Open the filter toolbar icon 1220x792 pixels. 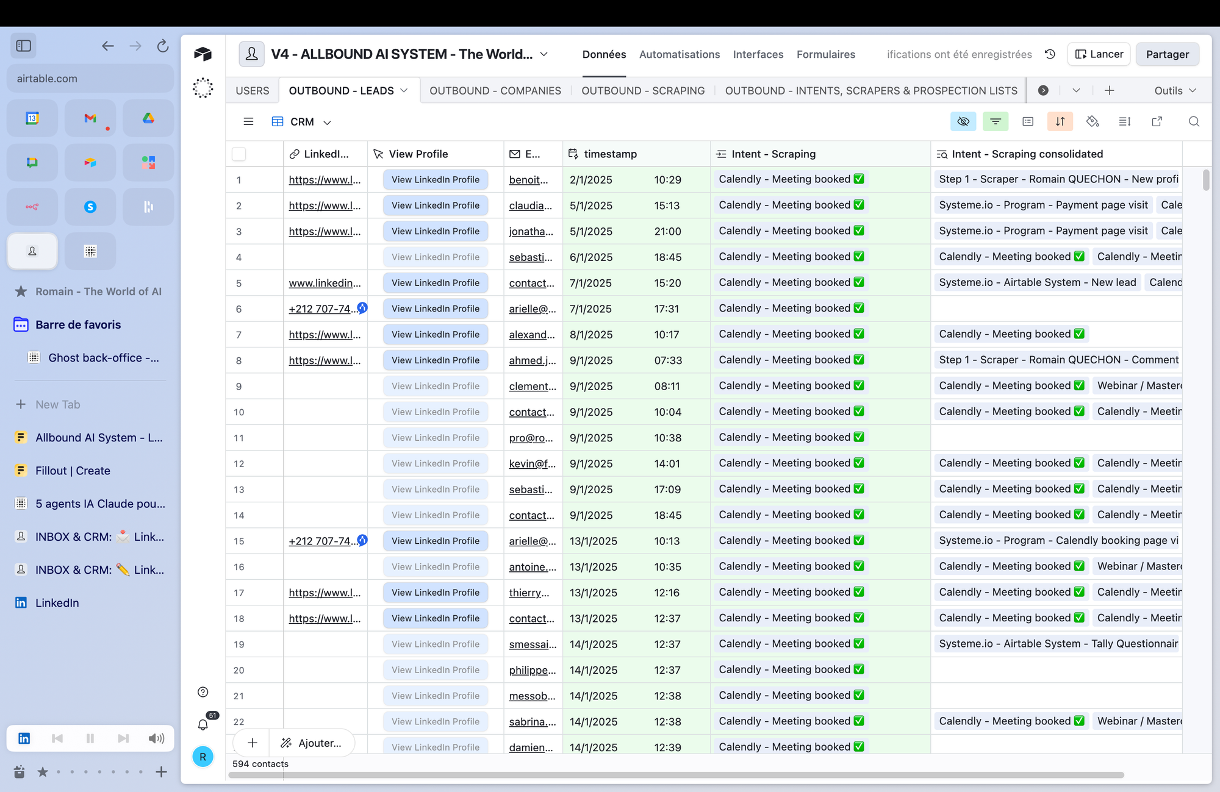click(x=996, y=122)
